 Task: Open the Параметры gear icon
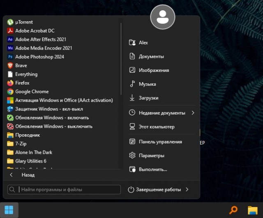coord(132,156)
